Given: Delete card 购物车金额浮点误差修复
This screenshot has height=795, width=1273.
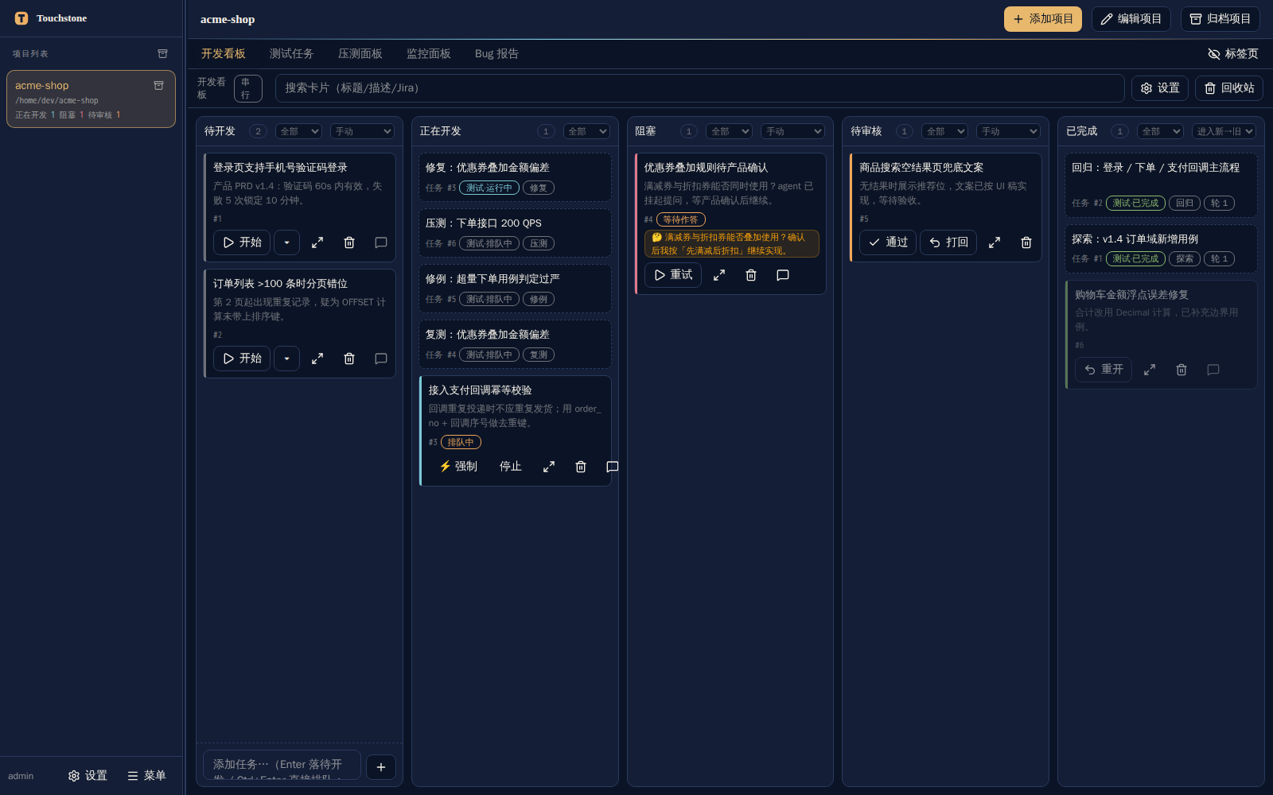Looking at the screenshot, I should (x=1182, y=370).
